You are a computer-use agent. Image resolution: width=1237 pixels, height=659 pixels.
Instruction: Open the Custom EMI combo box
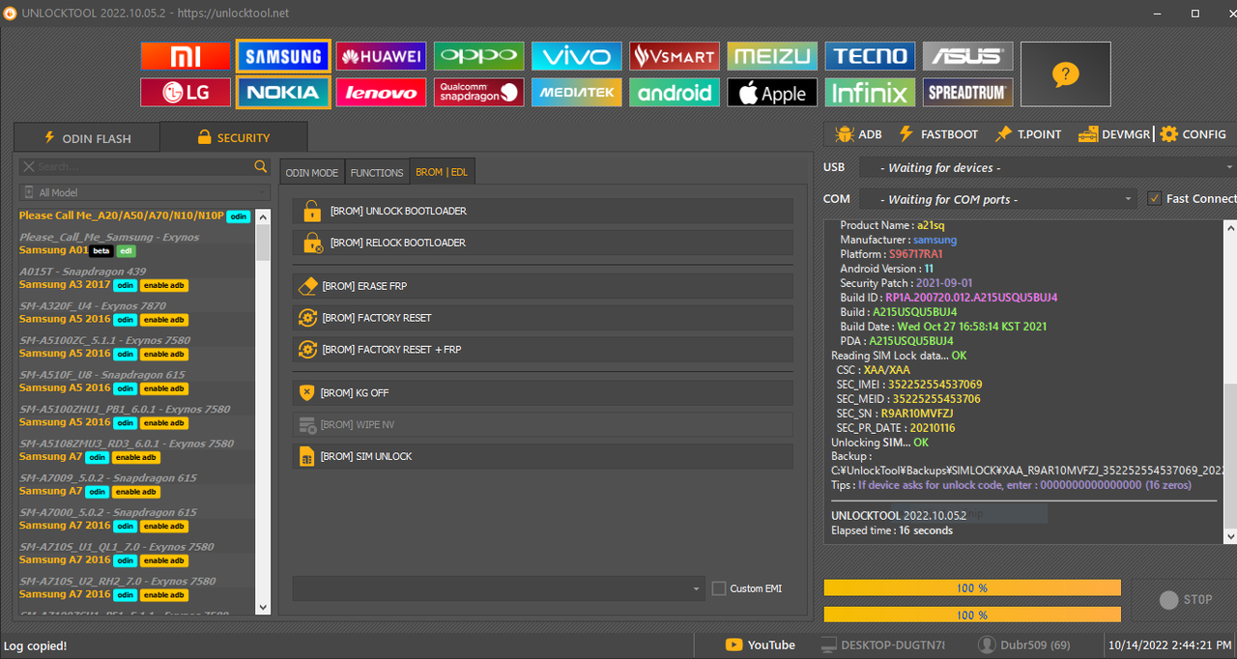[x=499, y=588]
